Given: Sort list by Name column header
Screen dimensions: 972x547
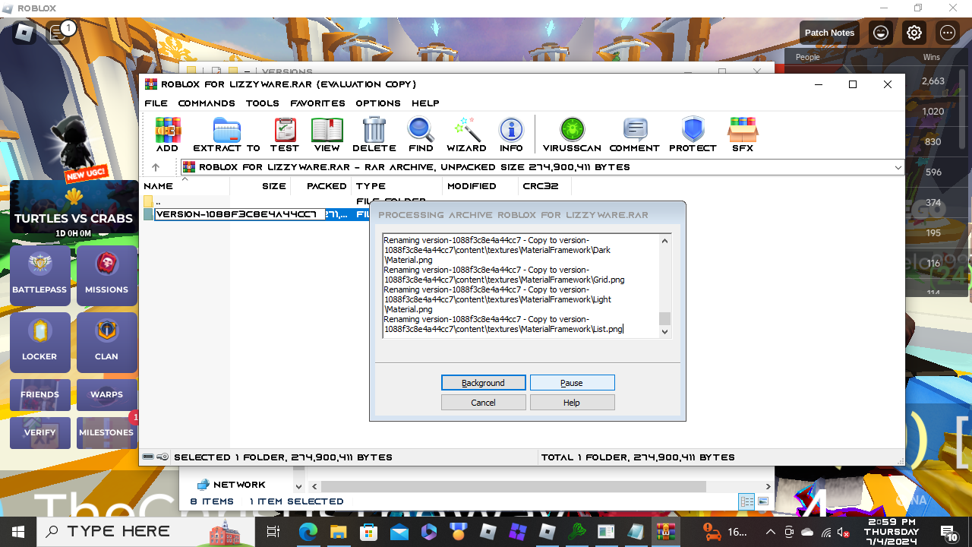Looking at the screenshot, I should 185,185.
